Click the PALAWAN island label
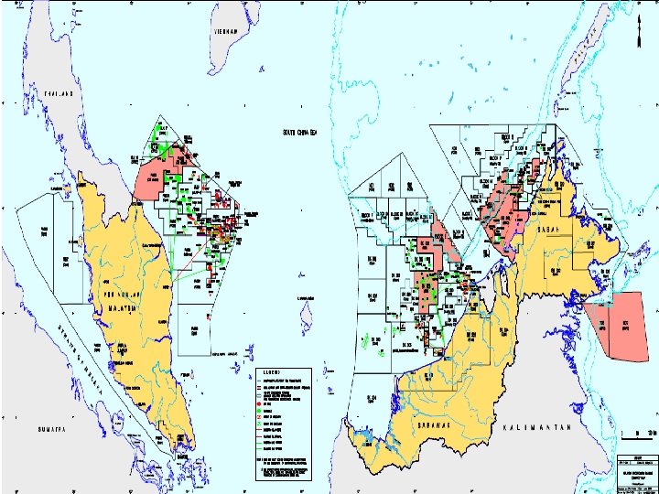 pyautogui.click(x=586, y=45)
